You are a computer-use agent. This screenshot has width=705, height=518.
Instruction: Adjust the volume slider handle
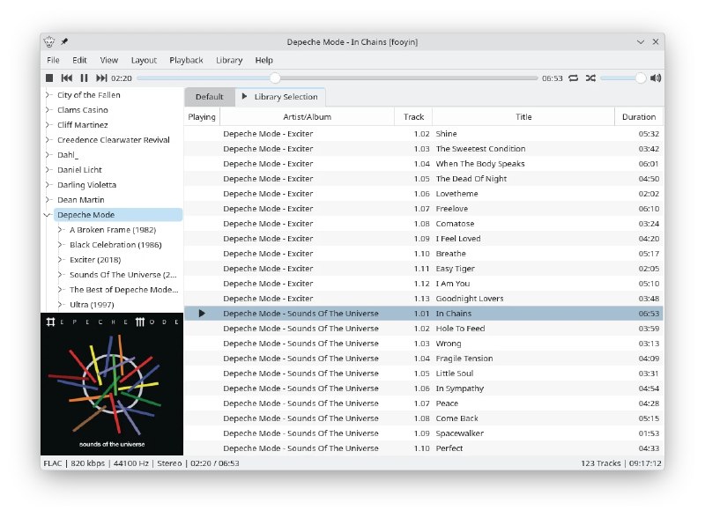tap(641, 78)
